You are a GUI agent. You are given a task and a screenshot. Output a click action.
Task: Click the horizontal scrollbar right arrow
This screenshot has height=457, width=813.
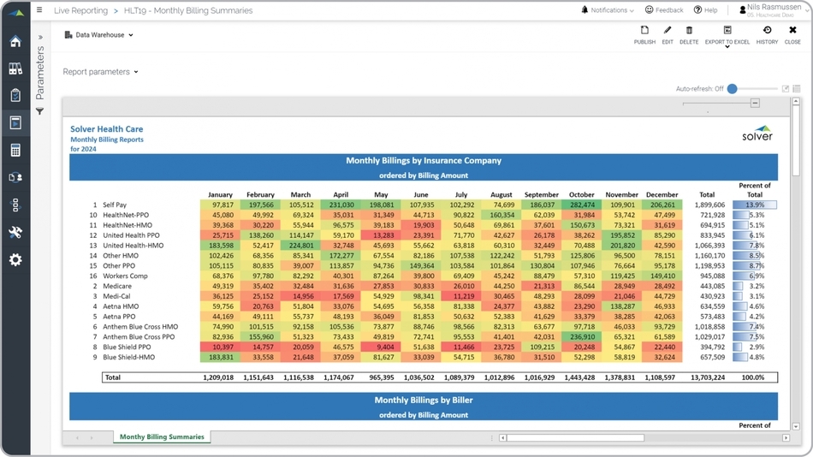(x=786, y=438)
